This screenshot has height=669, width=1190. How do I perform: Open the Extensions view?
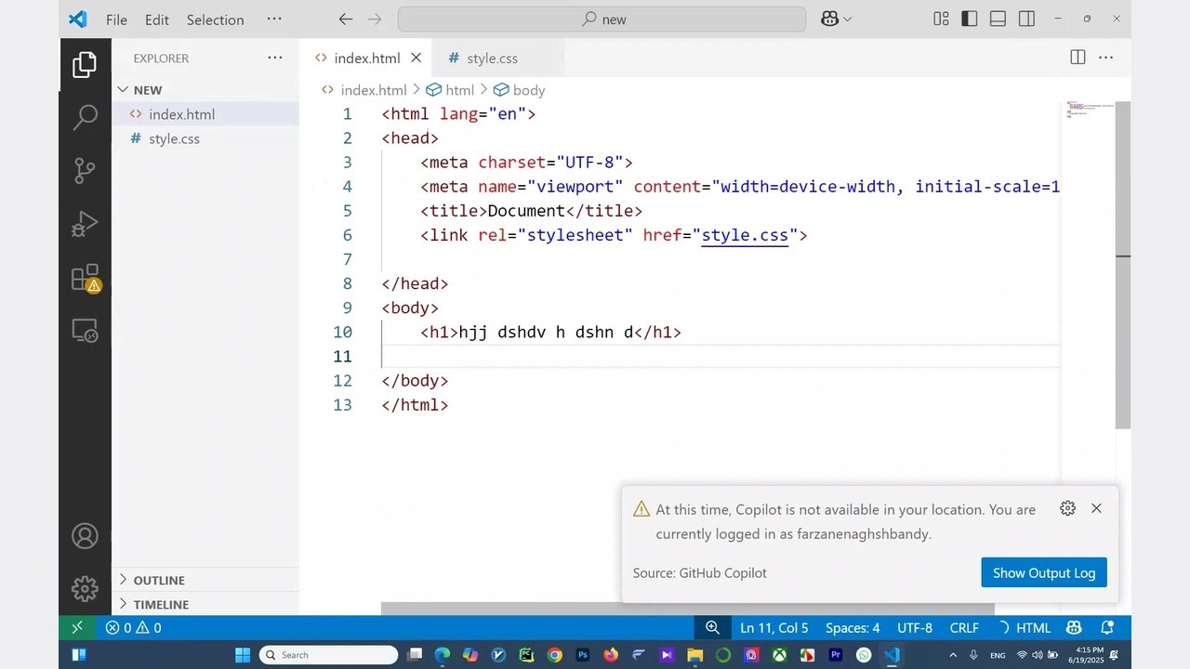(x=85, y=278)
